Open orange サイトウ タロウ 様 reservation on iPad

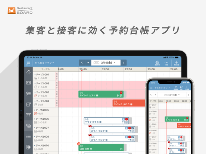pyautogui.click(x=129, y=103)
